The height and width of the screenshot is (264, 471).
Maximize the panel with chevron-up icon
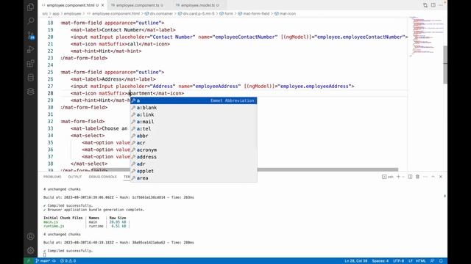tap(433, 177)
